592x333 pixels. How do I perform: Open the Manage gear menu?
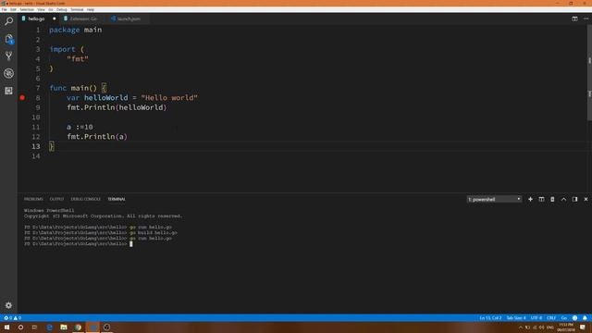[x=8, y=305]
